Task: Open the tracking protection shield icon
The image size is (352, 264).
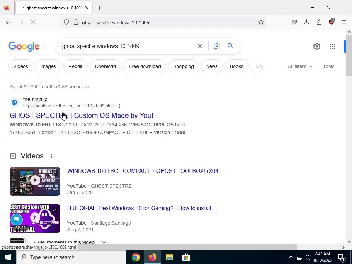Action: tap(66, 22)
